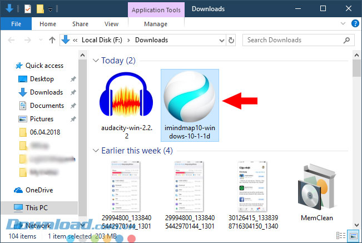Select This PC in navigation pane

tap(37, 208)
